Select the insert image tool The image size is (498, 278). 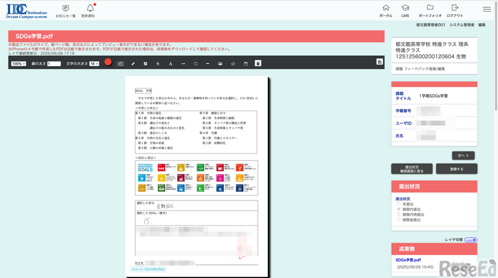(220, 64)
